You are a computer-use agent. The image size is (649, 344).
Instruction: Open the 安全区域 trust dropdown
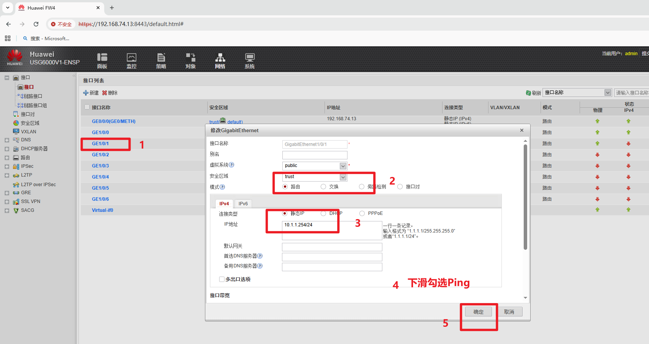pos(343,177)
